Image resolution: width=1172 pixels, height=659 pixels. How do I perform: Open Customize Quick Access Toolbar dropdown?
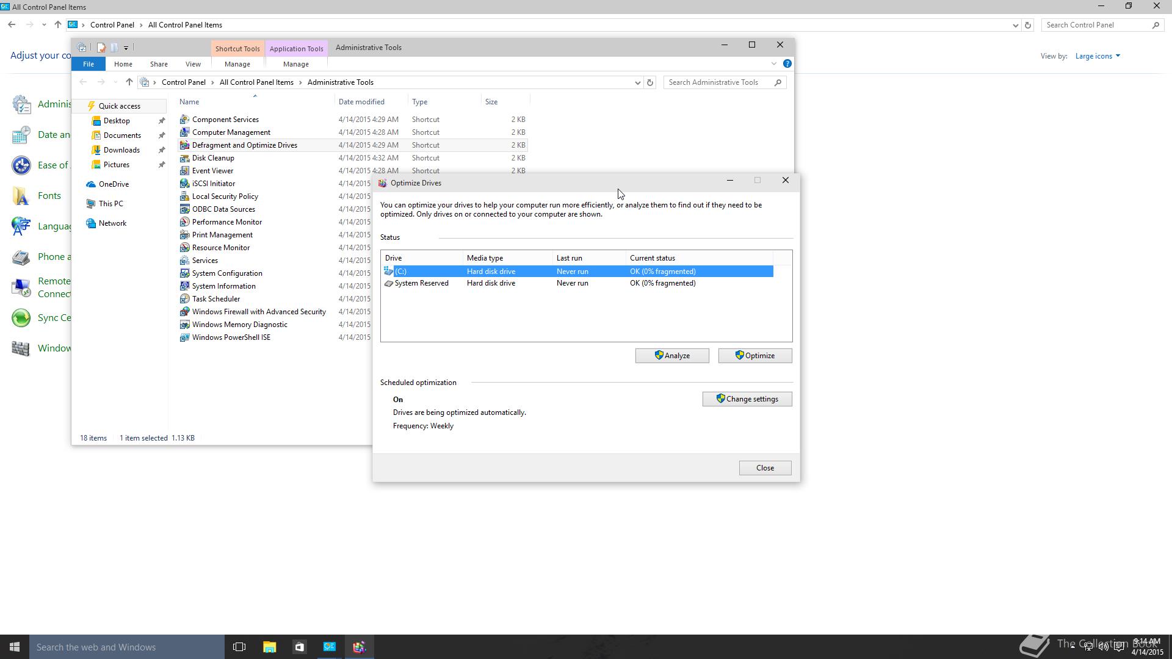click(126, 48)
